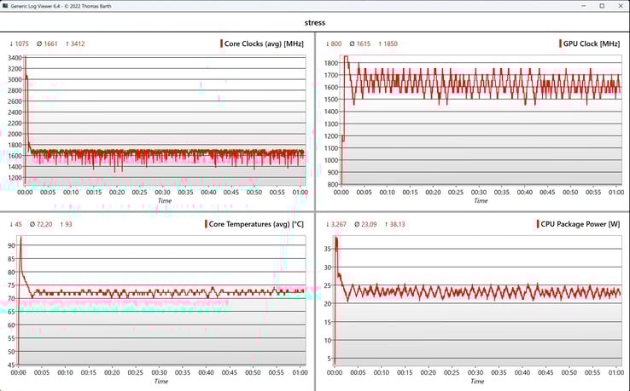The height and width of the screenshot is (391, 630).
Task: Click the GPU Clock legend color marker
Action: (559, 43)
